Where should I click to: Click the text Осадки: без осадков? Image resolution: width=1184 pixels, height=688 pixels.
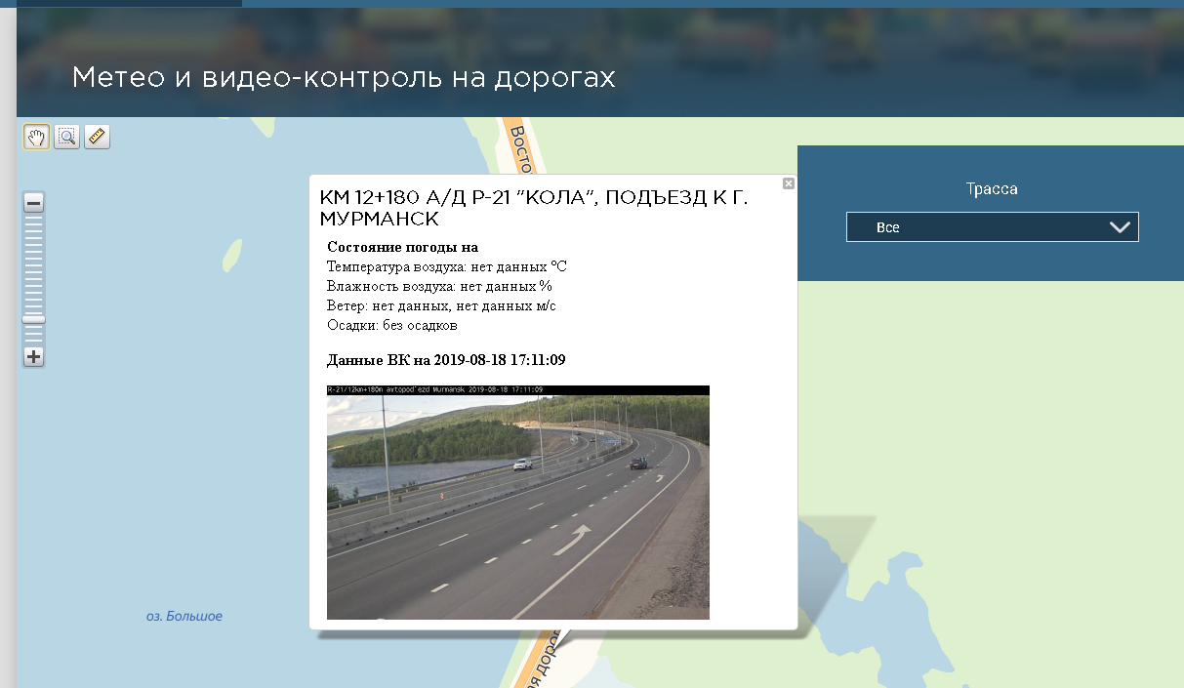(x=392, y=325)
